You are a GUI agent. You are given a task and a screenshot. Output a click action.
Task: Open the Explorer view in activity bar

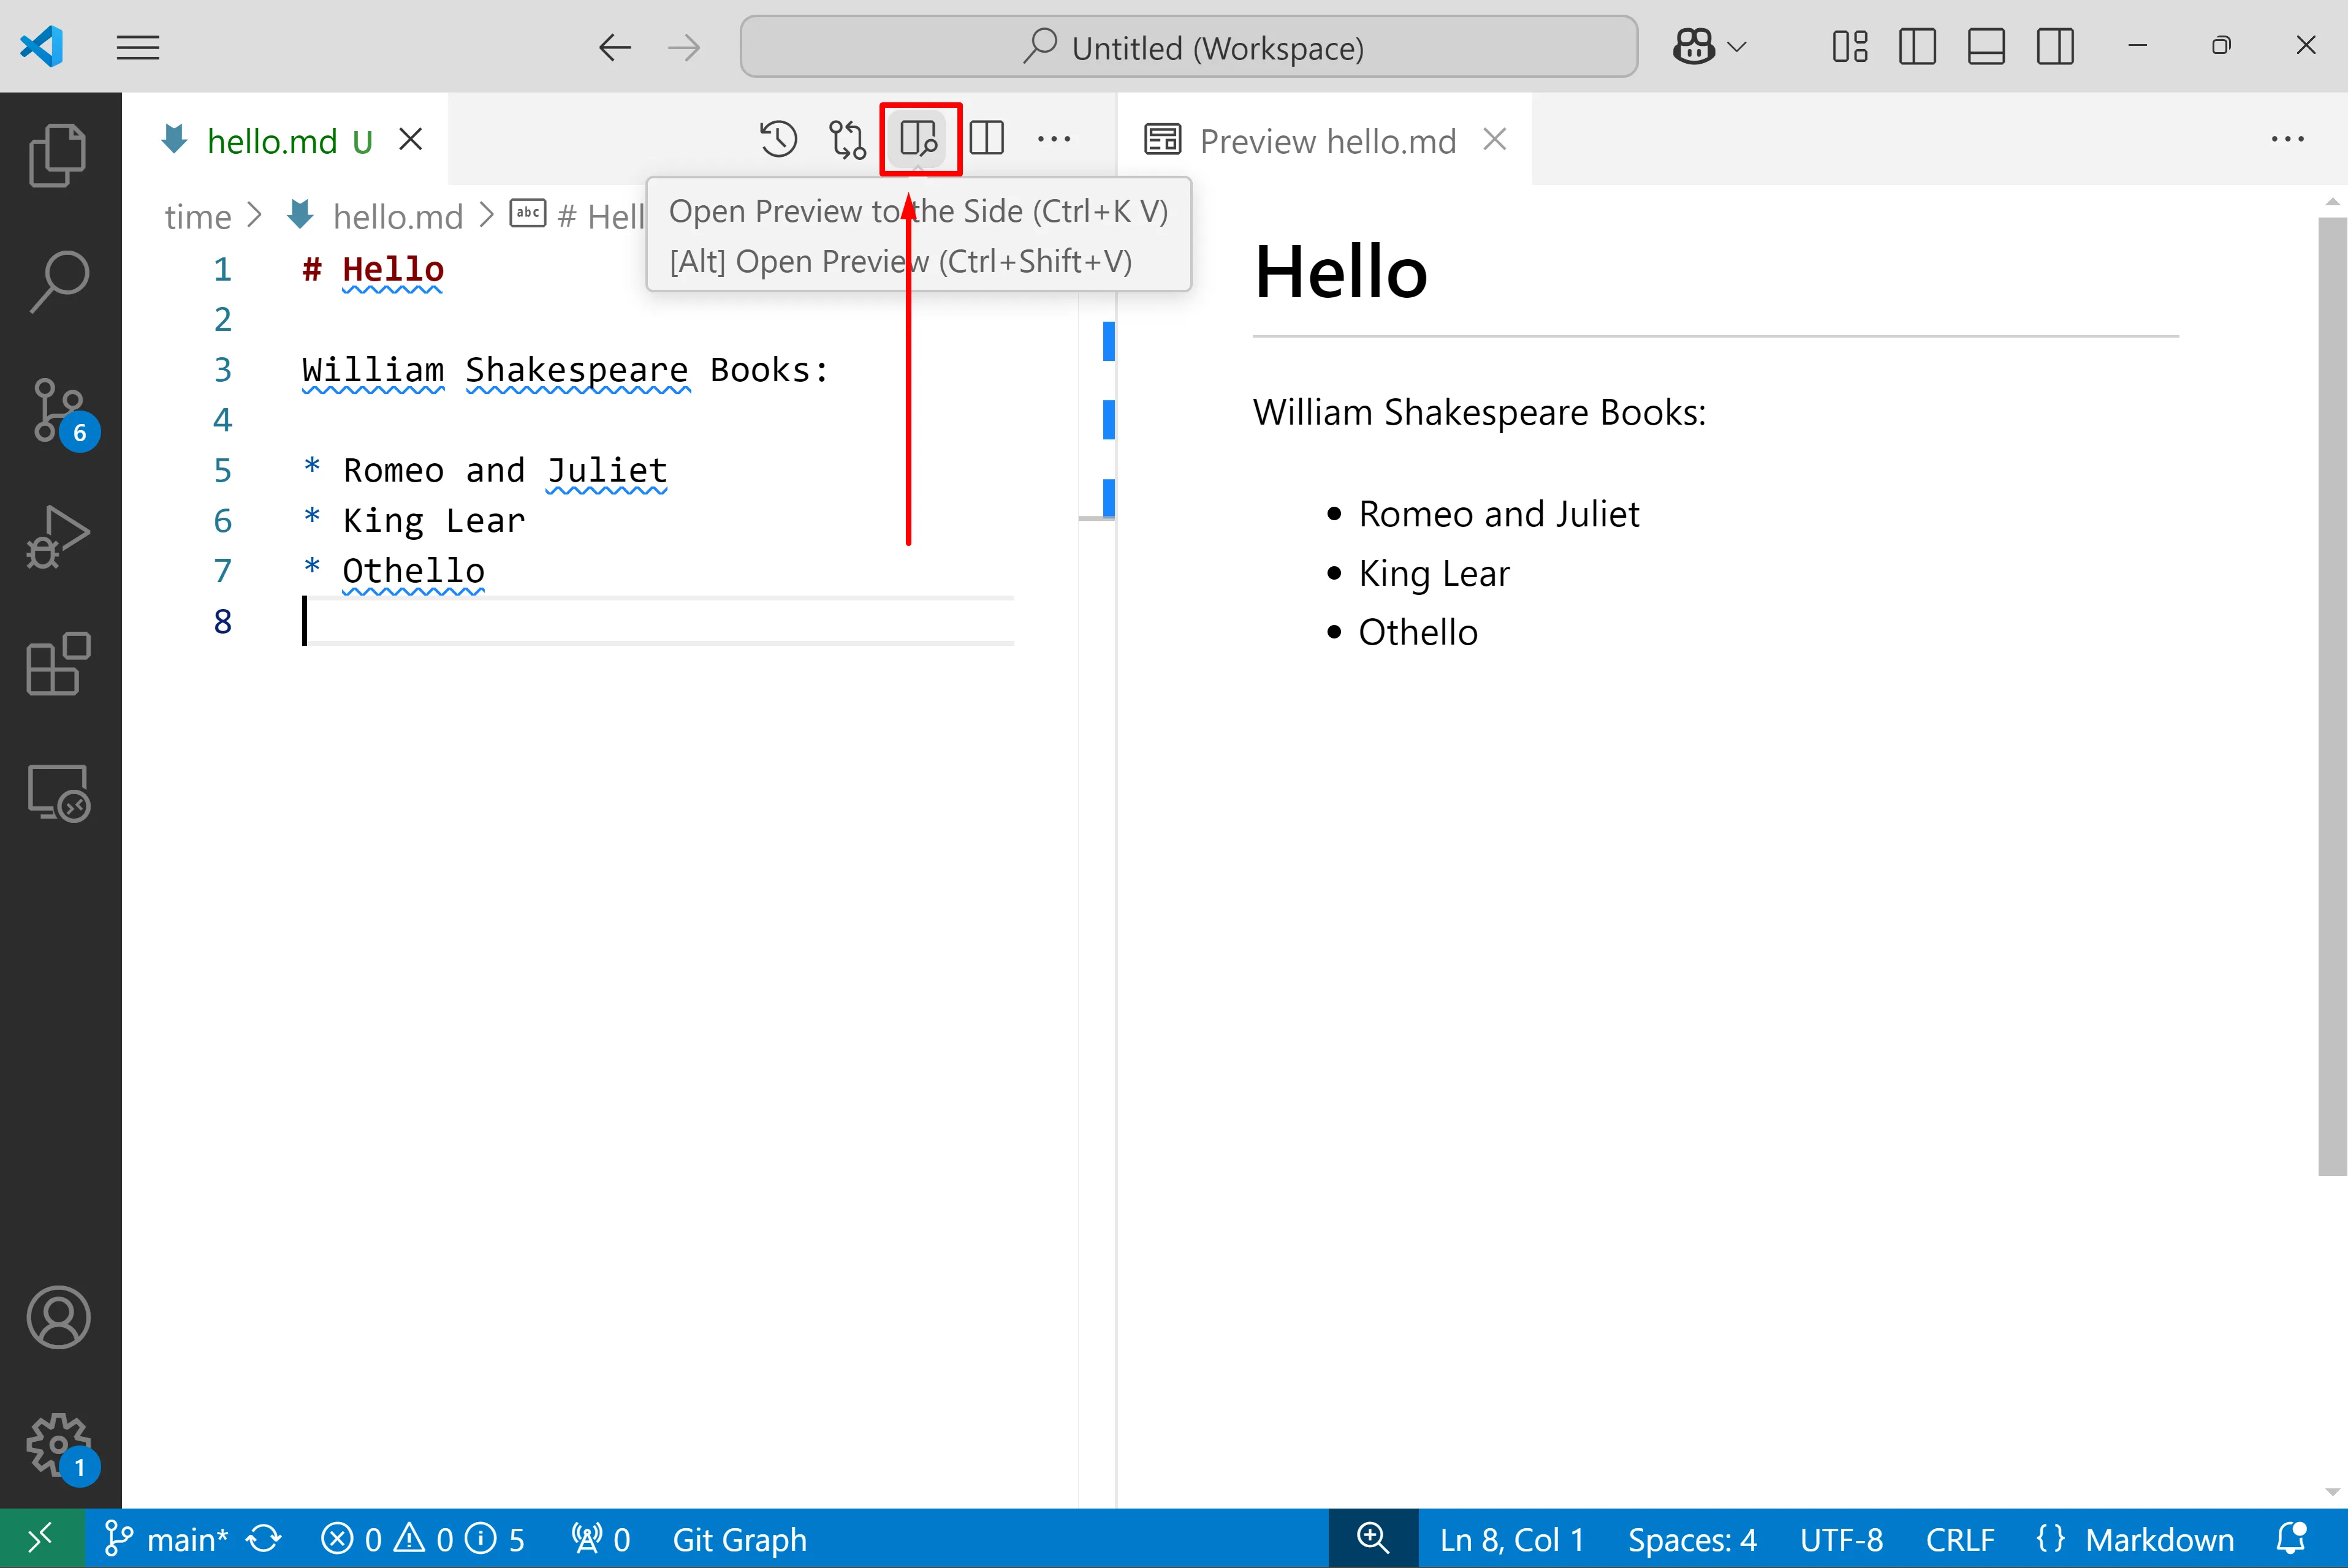[58, 155]
